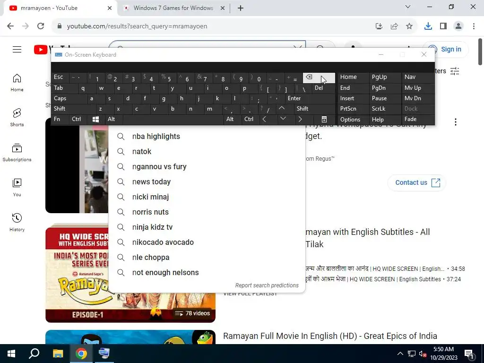Open Chrome tab search chevron

408,7
